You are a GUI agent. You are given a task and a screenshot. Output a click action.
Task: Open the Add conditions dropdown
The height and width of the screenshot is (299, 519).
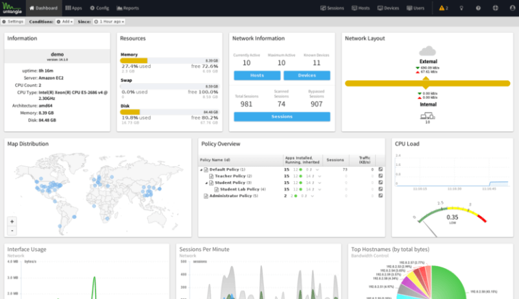tap(66, 21)
